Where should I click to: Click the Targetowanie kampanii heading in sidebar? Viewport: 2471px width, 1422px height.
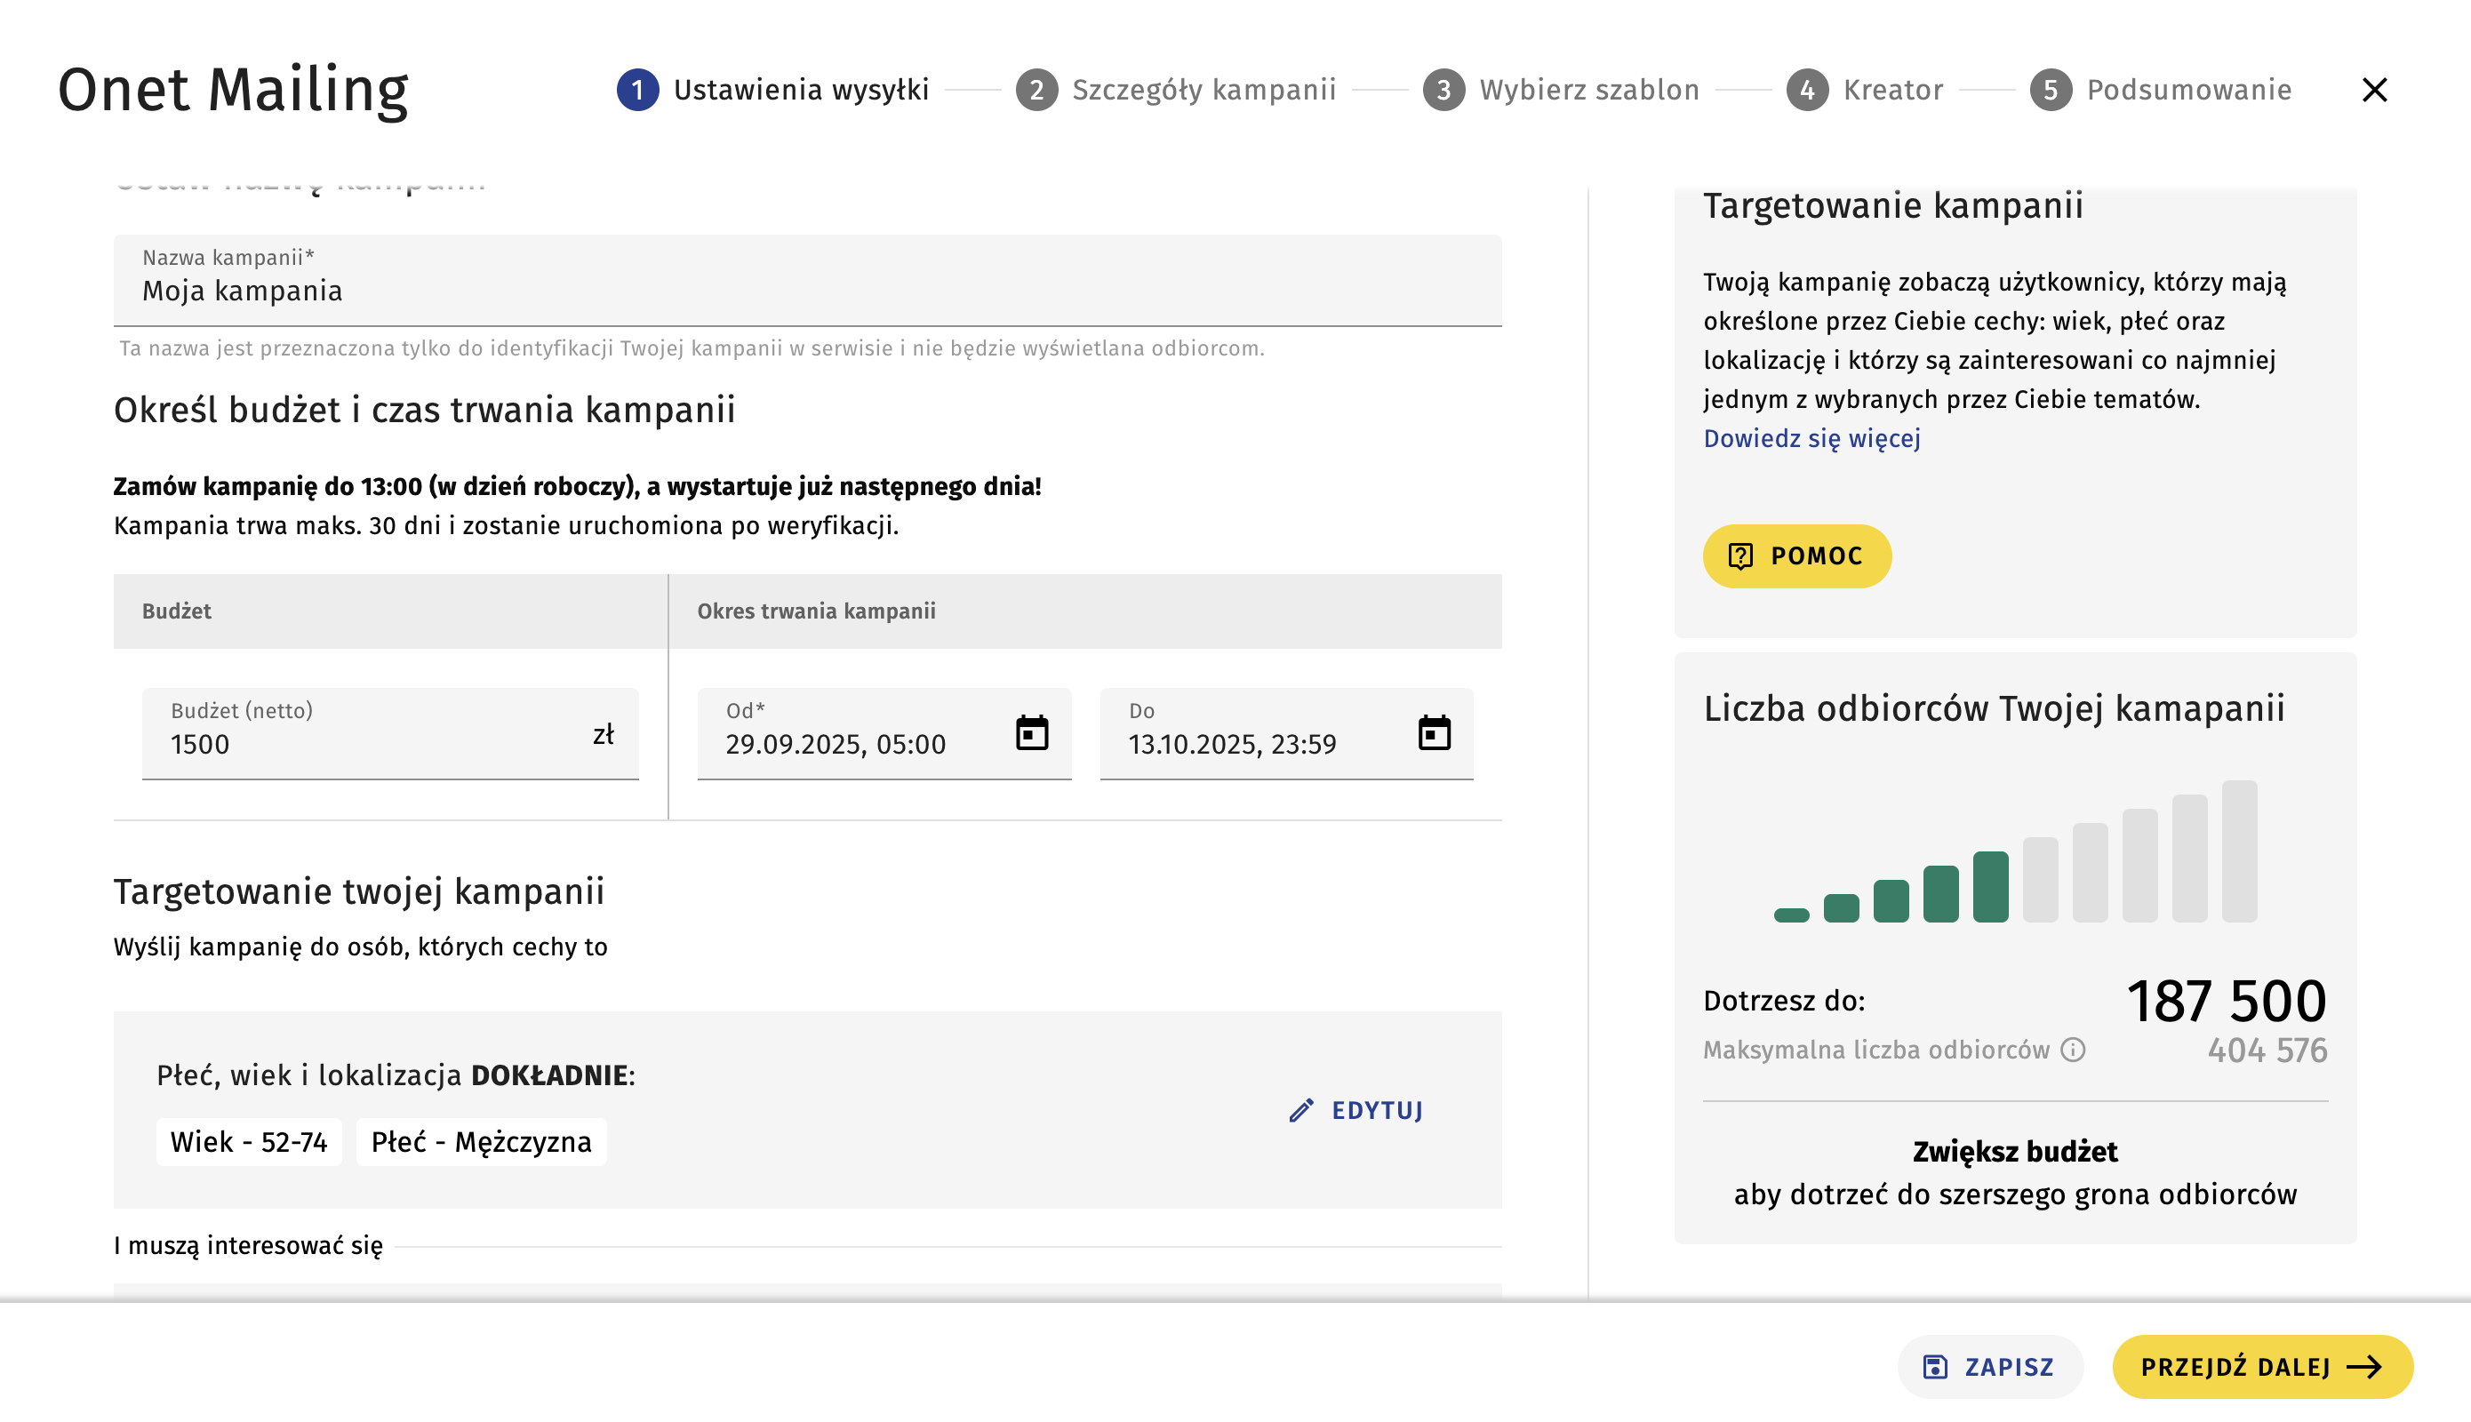pyautogui.click(x=1893, y=205)
